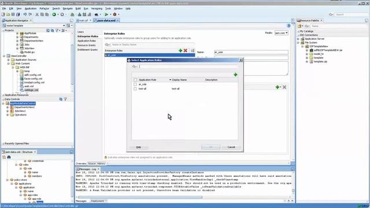Screen dimensions: 370x208
Task: Open the application selector dropdown in Navigator
Action: tap(64, 25)
